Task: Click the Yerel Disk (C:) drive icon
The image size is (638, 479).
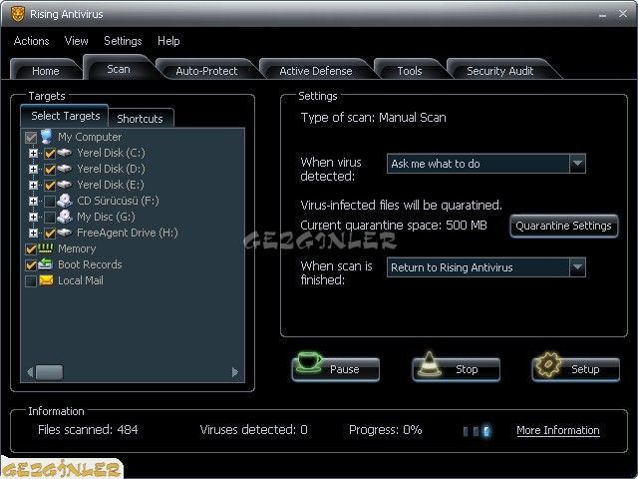Action: click(x=64, y=153)
